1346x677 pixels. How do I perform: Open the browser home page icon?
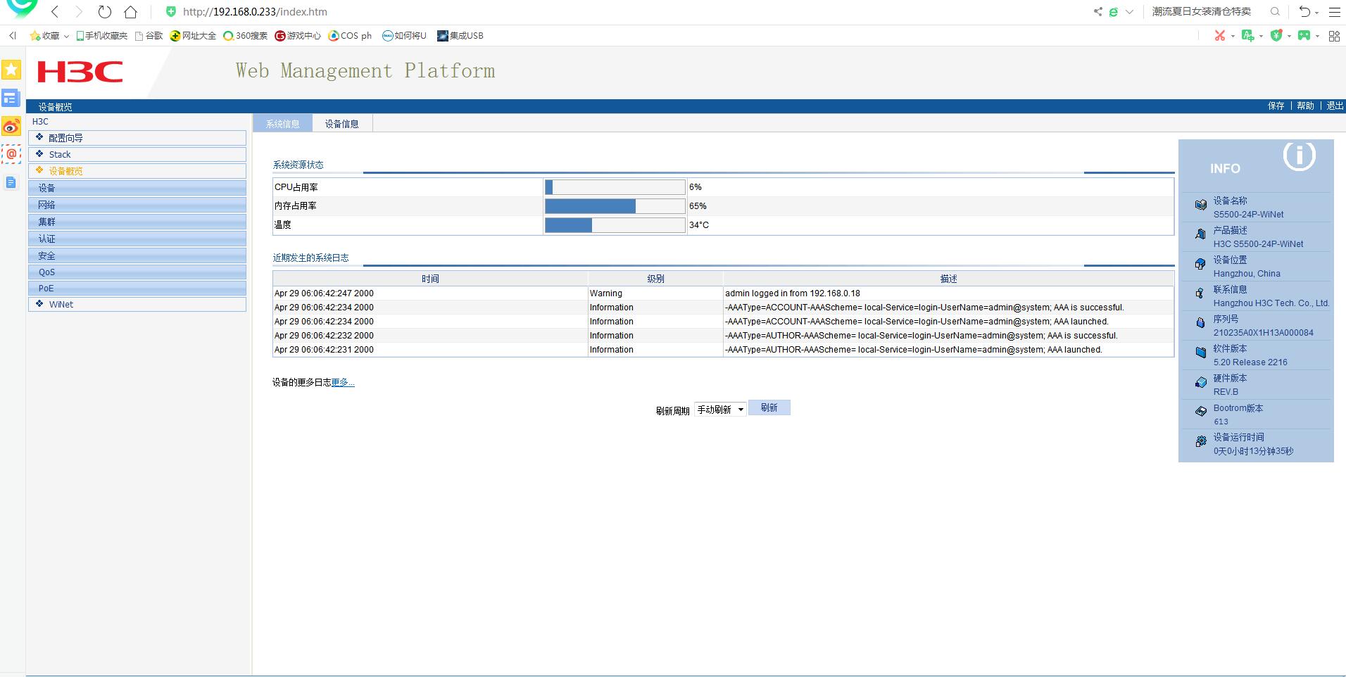tap(130, 12)
